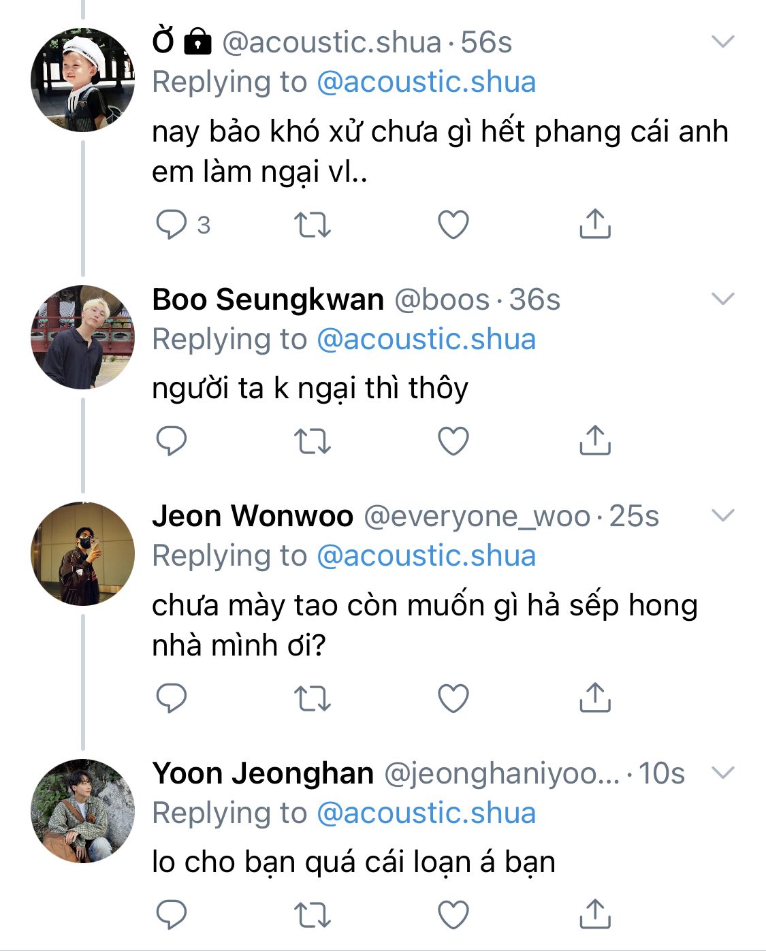Image resolution: width=766 pixels, height=951 pixels.
Task: Retweet Boo Seungkwan's tweet
Action: [312, 441]
